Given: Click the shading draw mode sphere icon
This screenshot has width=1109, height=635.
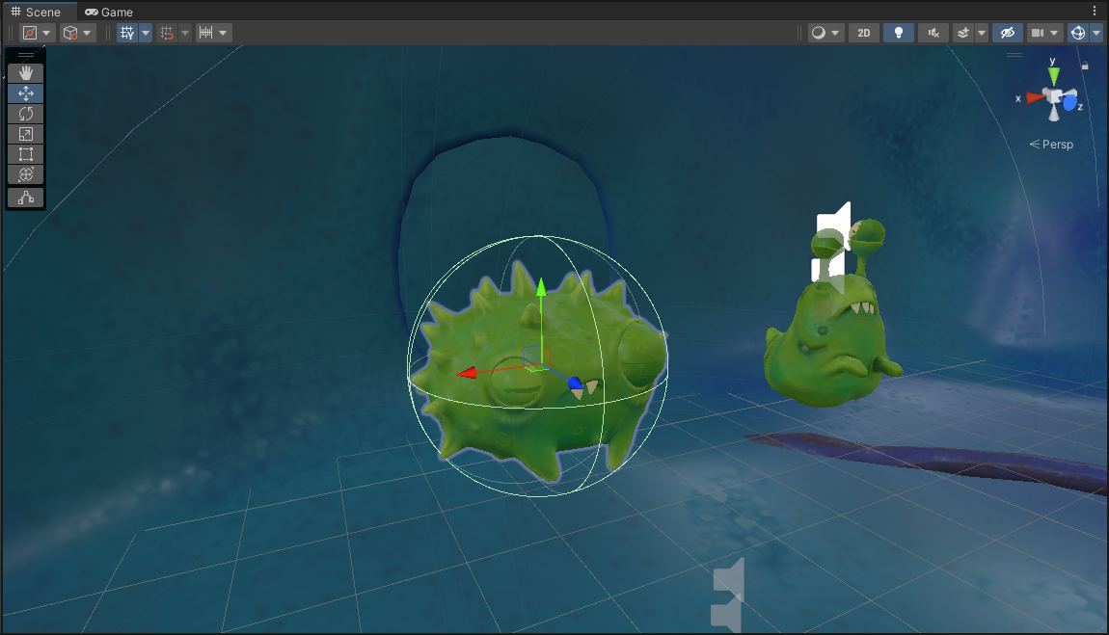Looking at the screenshot, I should pyautogui.click(x=819, y=33).
